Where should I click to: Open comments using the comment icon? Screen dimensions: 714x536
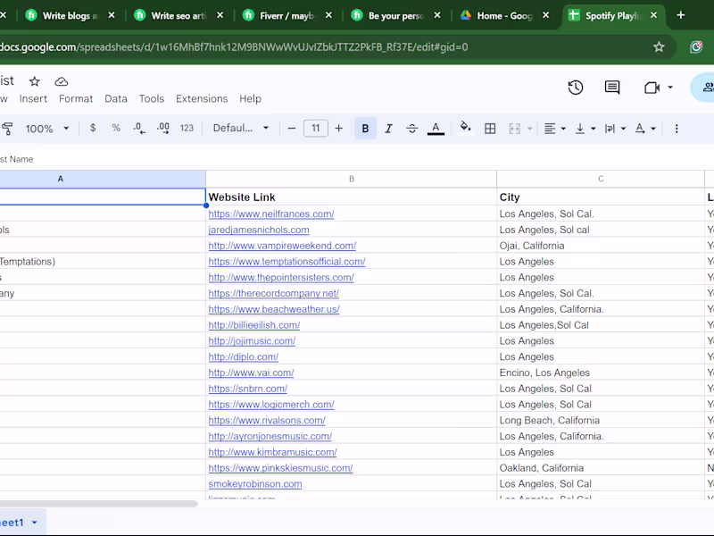pyautogui.click(x=612, y=88)
